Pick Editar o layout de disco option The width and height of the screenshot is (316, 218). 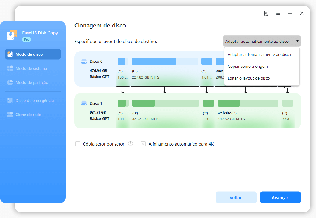point(249,78)
